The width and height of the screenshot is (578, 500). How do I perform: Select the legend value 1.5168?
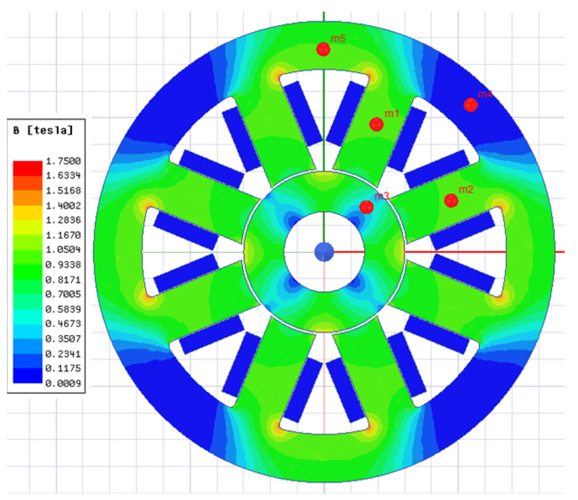click(x=63, y=190)
